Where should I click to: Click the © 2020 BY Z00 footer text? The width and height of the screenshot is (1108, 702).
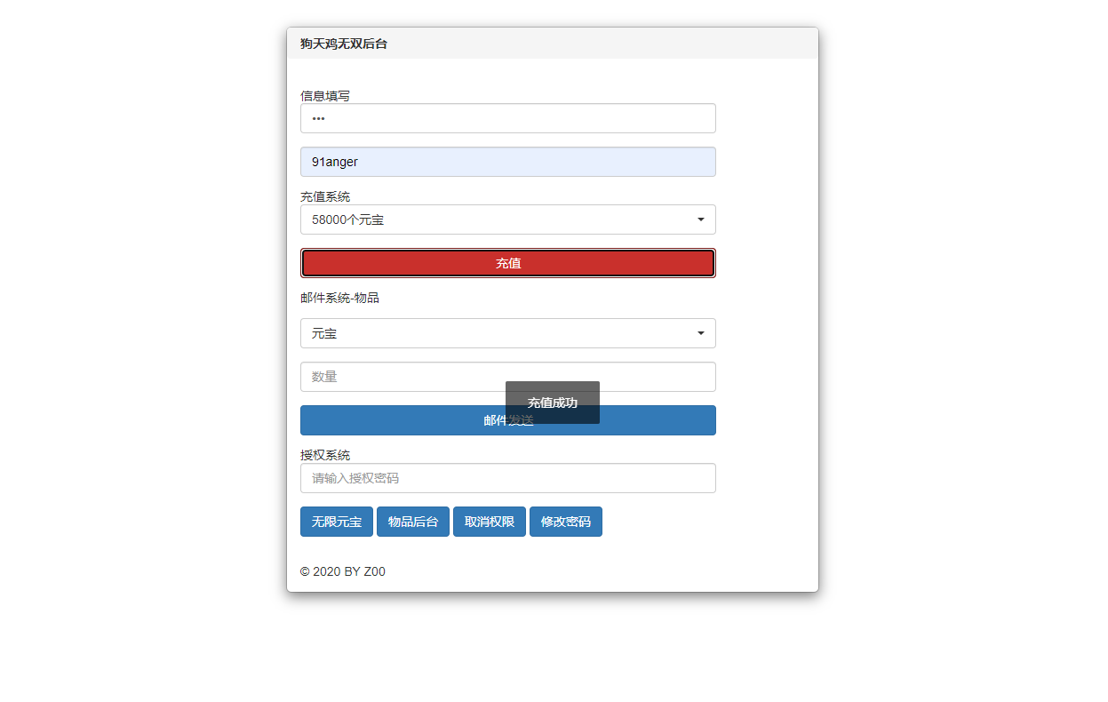(x=342, y=571)
